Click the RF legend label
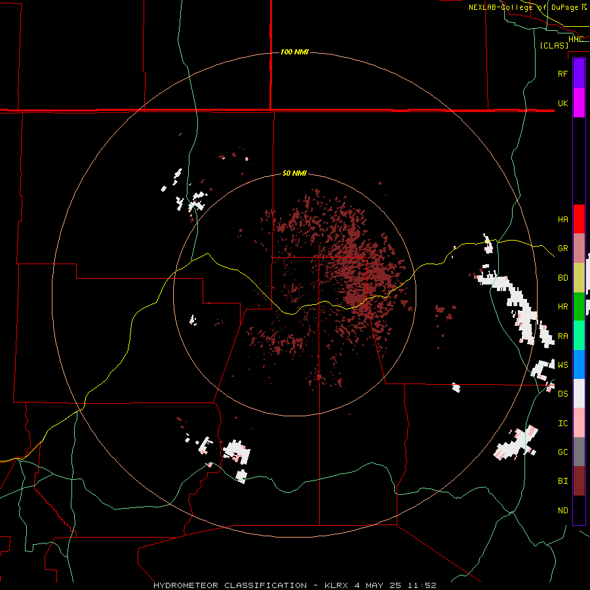 pyautogui.click(x=562, y=73)
